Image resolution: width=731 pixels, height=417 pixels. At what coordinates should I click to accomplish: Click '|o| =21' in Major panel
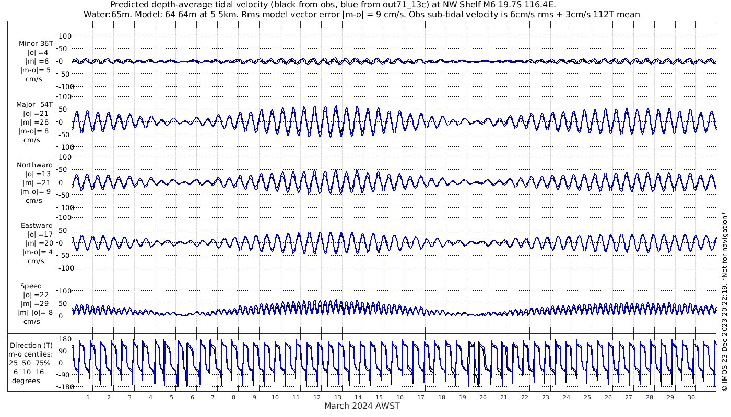(x=36, y=114)
